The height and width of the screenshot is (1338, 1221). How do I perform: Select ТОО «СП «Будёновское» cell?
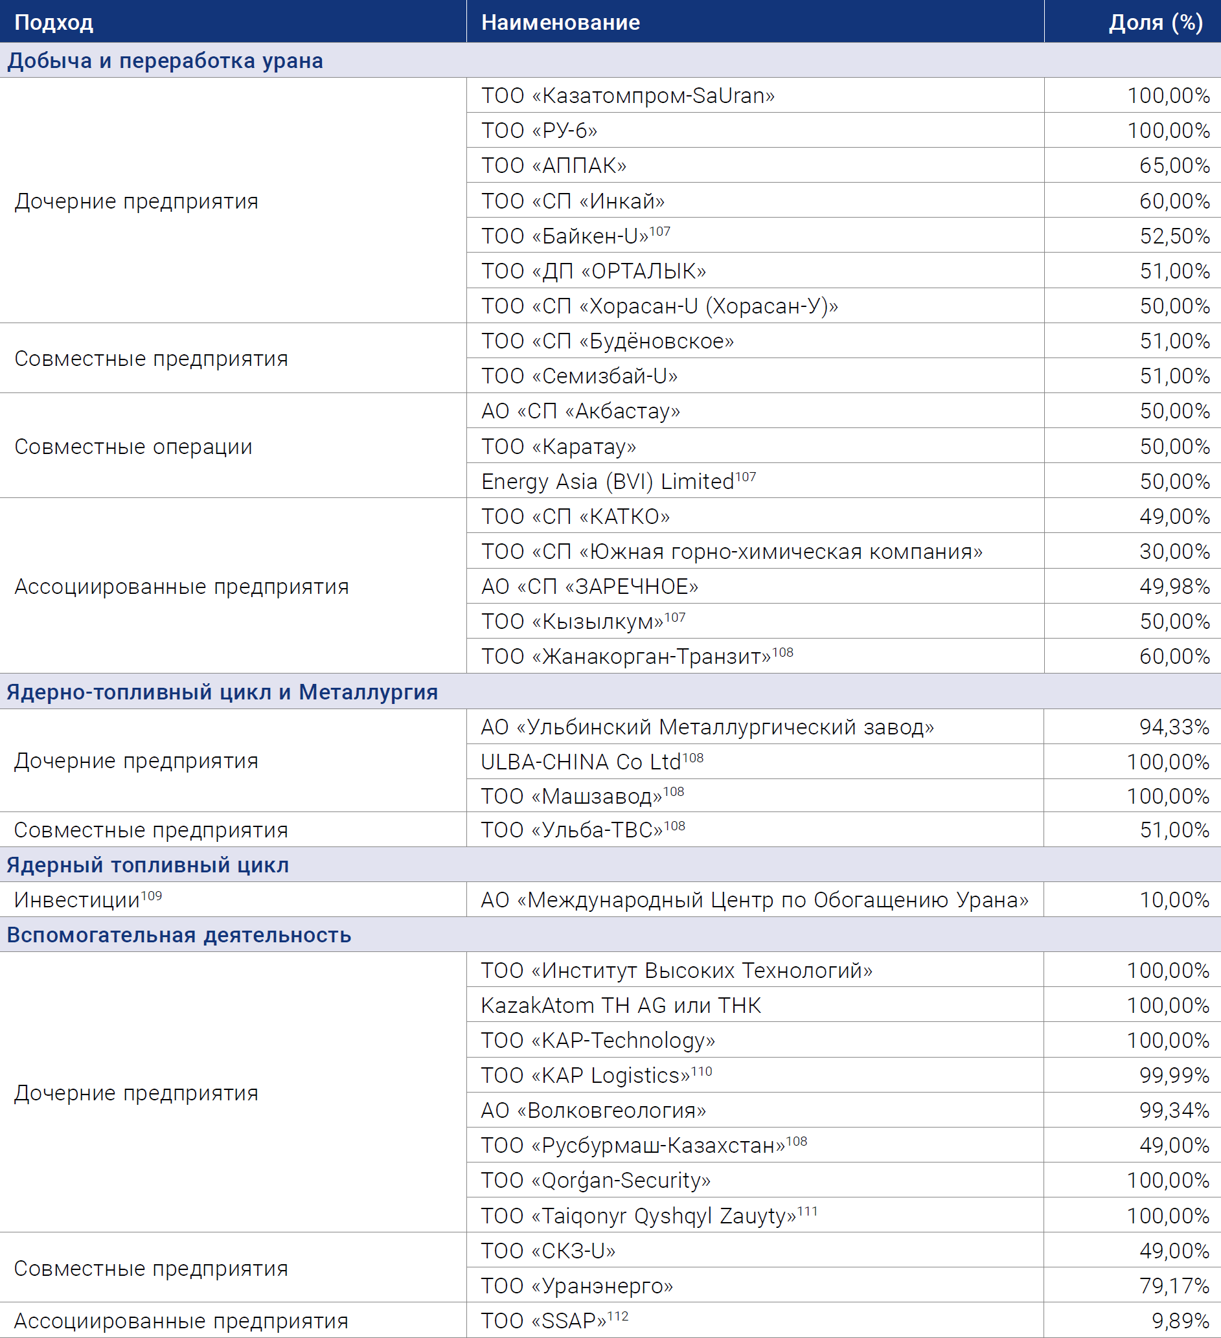pos(755,341)
